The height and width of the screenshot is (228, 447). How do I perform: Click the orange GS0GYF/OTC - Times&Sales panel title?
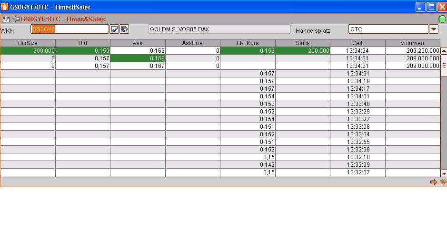[63, 19]
